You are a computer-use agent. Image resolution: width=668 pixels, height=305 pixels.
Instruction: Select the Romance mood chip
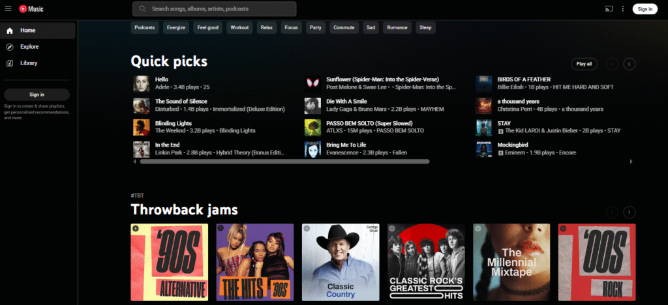click(x=397, y=27)
